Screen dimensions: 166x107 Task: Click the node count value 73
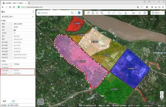[x=15, y=33]
